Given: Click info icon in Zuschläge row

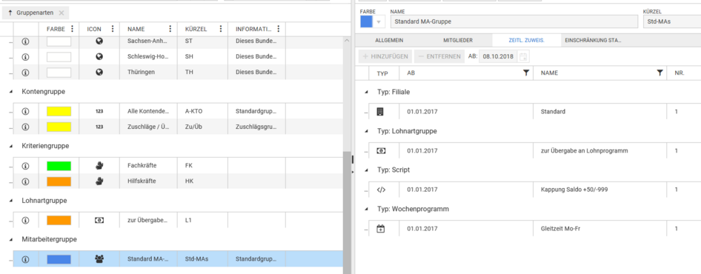Looking at the screenshot, I should pos(25,127).
